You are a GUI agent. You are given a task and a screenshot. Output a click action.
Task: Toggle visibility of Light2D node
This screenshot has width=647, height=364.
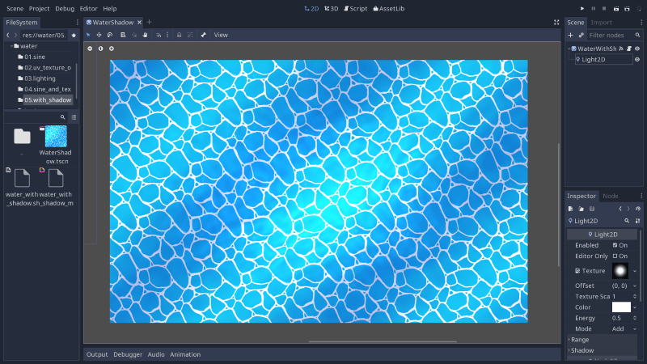tap(637, 59)
